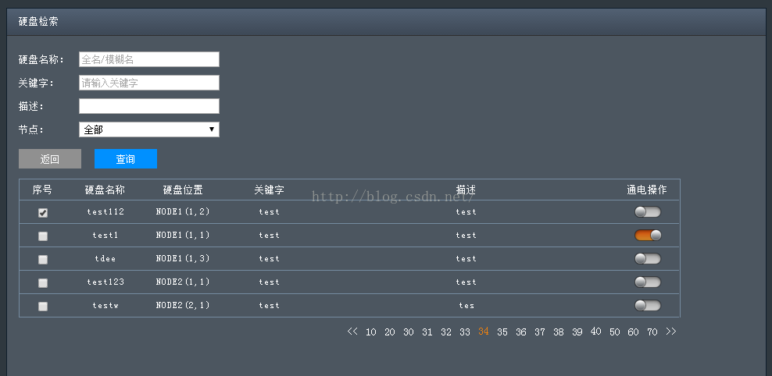Go to page 70

(x=652, y=332)
